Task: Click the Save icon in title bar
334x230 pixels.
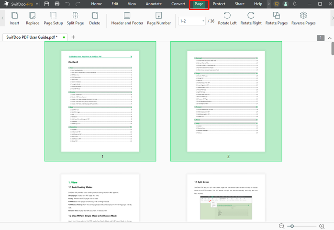Action: point(46,4)
